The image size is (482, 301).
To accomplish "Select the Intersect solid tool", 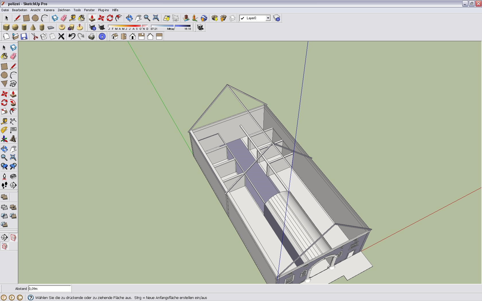I will coord(4,207).
